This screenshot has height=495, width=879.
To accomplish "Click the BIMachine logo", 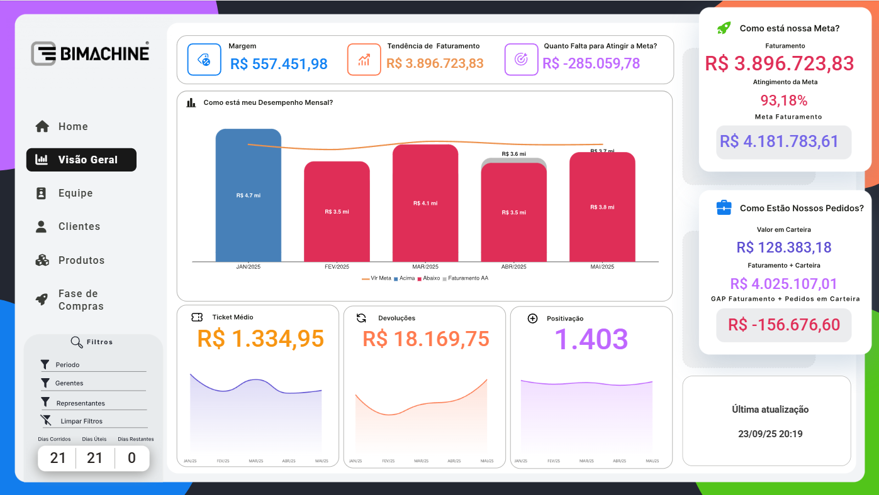I will [x=91, y=53].
